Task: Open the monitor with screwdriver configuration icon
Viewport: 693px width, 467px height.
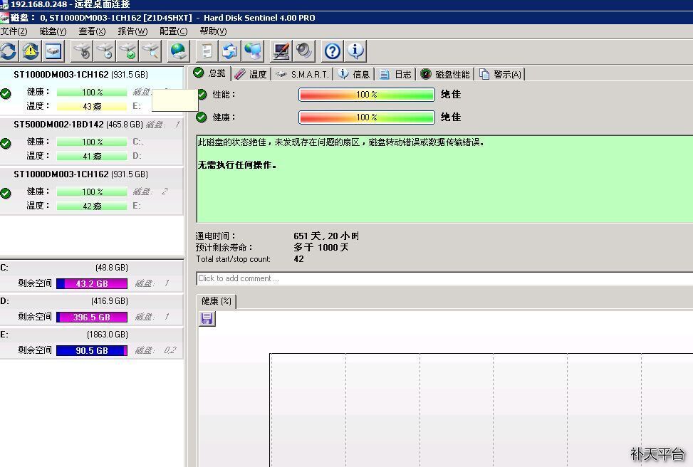Action: [281, 51]
